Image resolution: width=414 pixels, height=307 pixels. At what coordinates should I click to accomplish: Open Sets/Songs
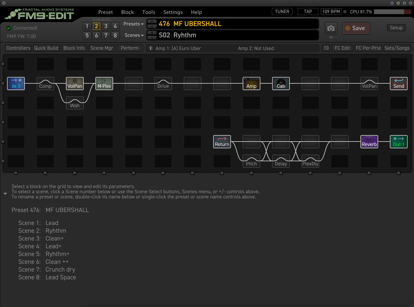[397, 48]
